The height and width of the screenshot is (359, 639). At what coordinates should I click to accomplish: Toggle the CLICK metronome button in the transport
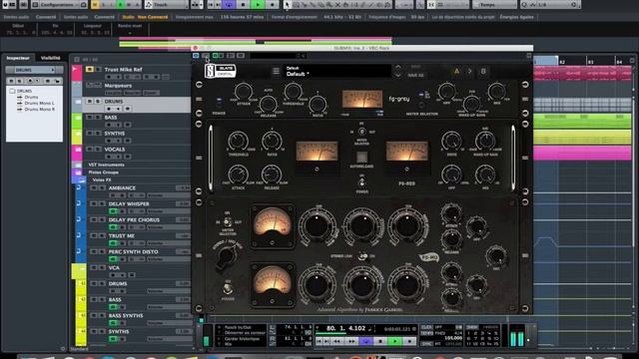pyautogui.click(x=426, y=327)
